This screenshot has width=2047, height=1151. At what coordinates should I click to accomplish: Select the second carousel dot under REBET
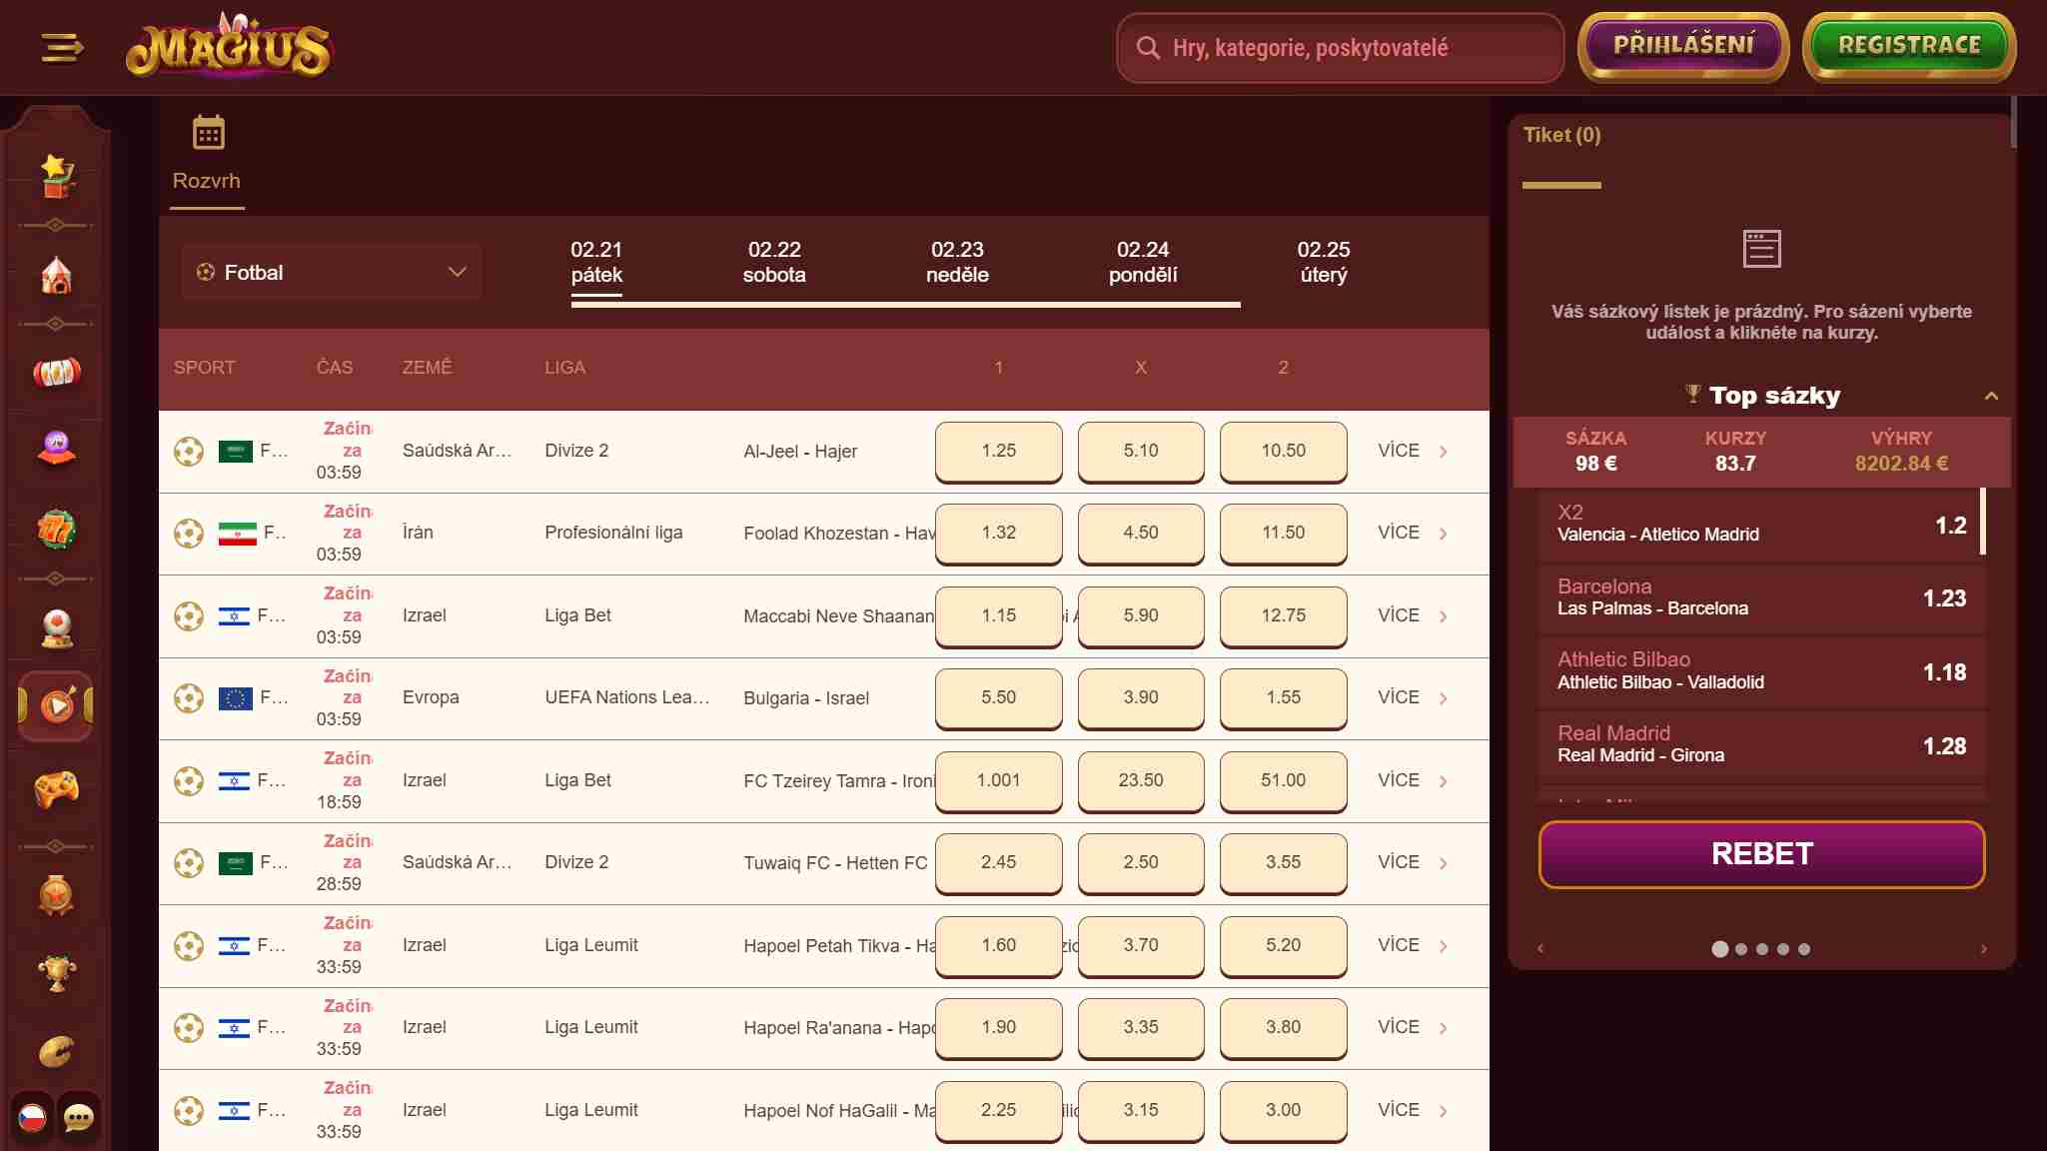1741,949
